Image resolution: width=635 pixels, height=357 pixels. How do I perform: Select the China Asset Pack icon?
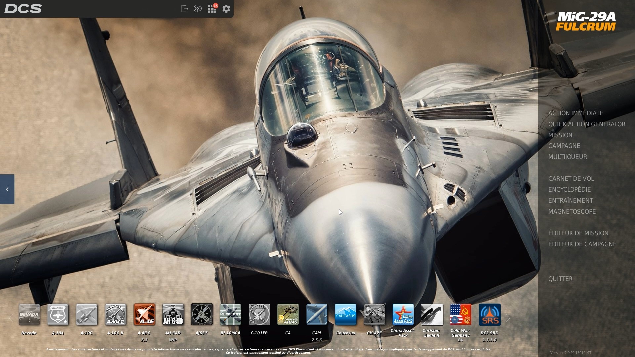click(403, 315)
